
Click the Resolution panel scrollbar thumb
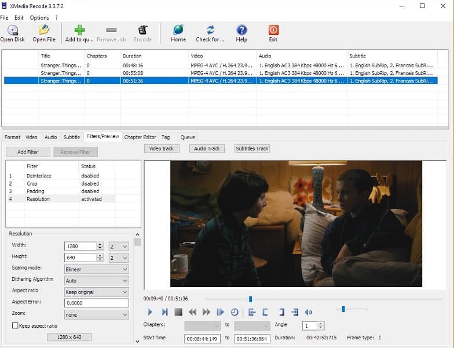coord(138,242)
